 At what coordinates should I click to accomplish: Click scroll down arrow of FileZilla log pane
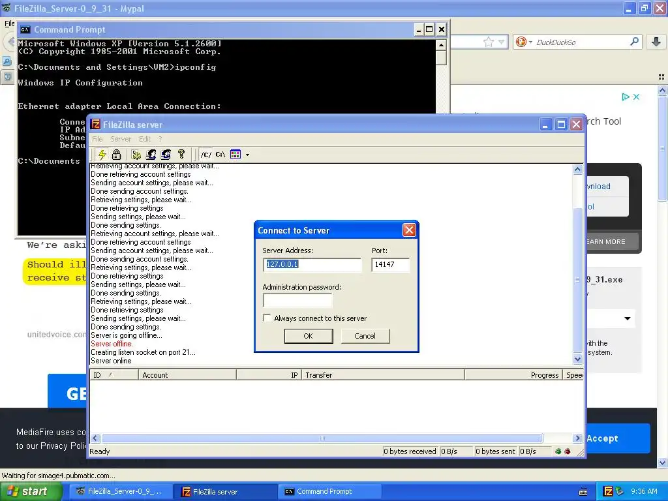[578, 359]
